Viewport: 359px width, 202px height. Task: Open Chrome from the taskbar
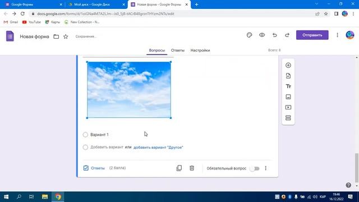tap(58, 197)
